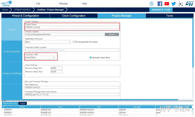The height and width of the screenshot is (117, 195).
Task: Select the Project side section
Action: coord(12,30)
